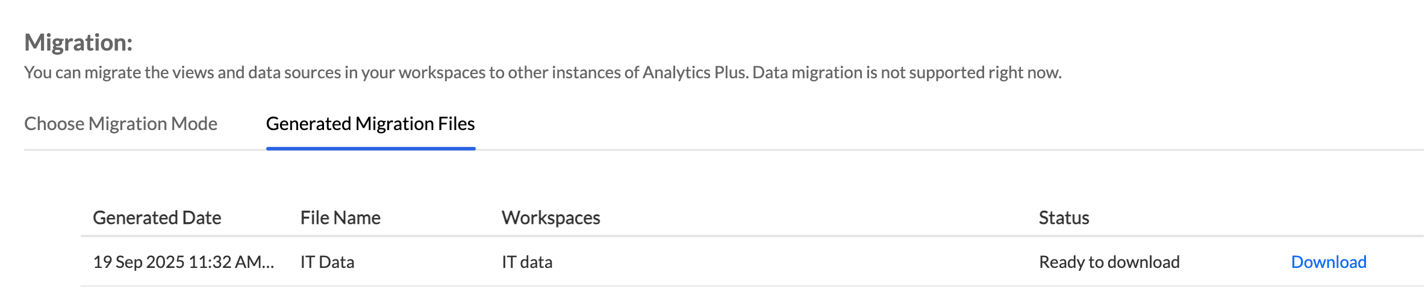
Task: Click the Status column header
Action: (x=1064, y=217)
